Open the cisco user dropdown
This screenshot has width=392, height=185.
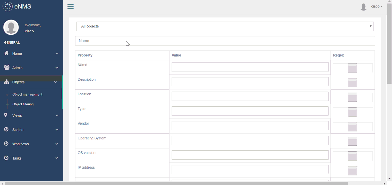pyautogui.click(x=377, y=6)
